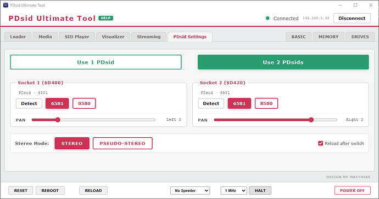This screenshot has height=199, width=379.
Task: Click the Disconnect button
Action: [352, 18]
